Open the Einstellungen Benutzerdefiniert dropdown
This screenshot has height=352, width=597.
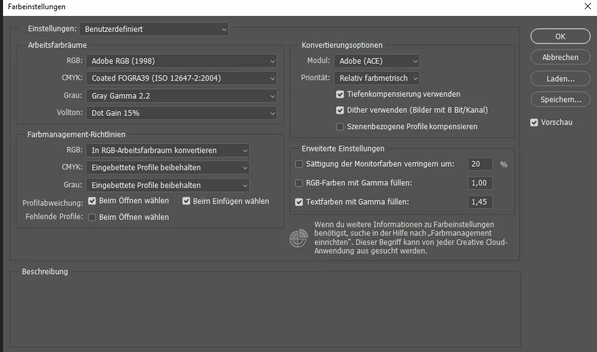[154, 29]
